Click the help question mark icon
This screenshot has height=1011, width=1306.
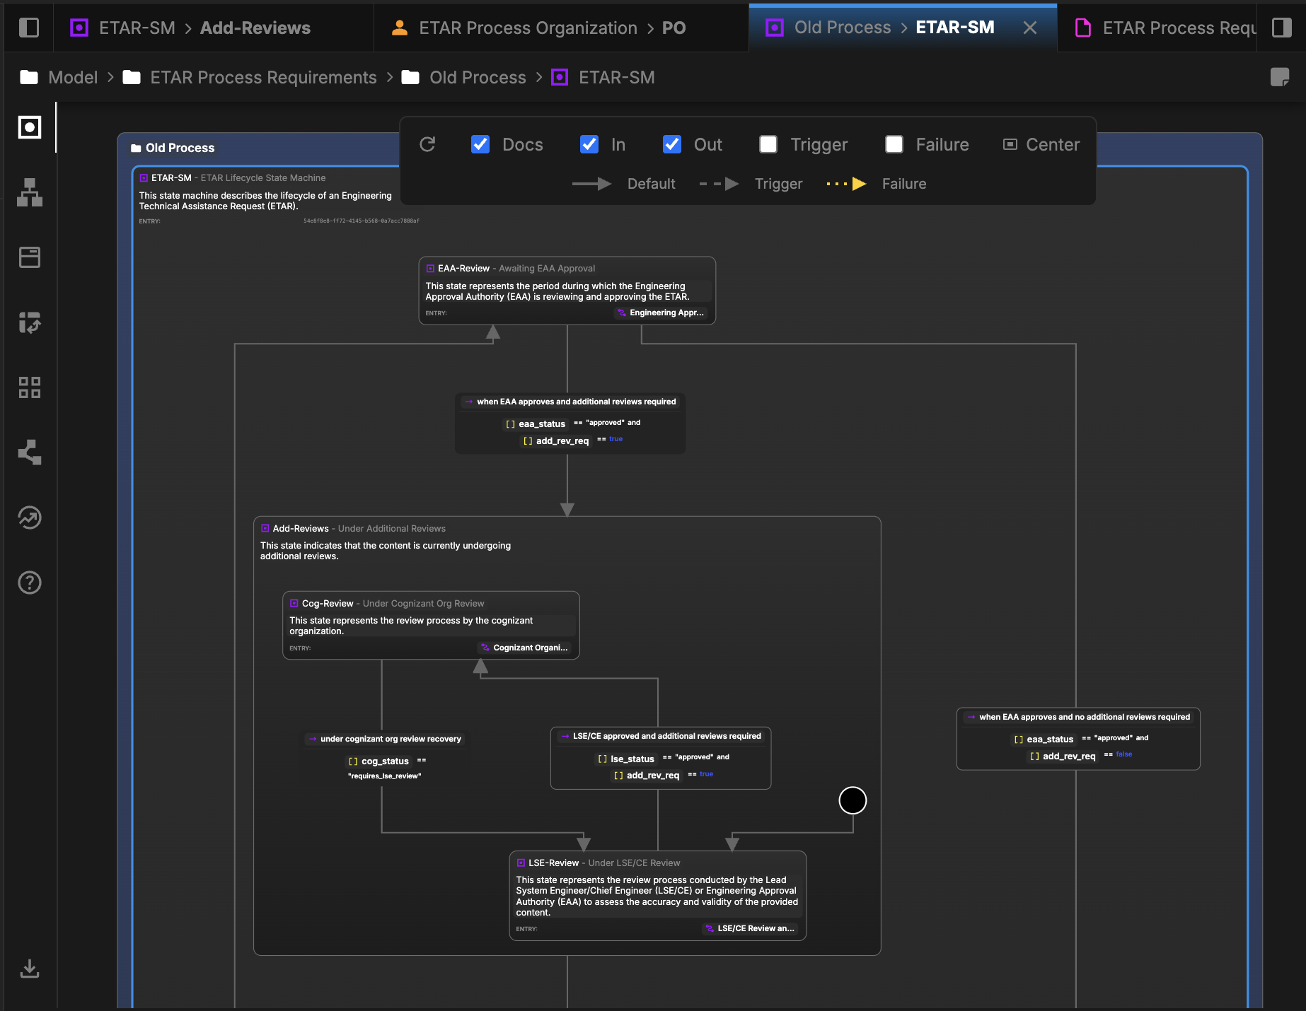29,583
